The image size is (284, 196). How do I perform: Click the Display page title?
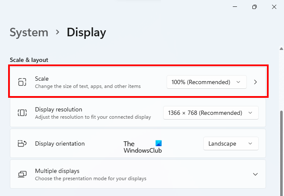click(x=86, y=32)
